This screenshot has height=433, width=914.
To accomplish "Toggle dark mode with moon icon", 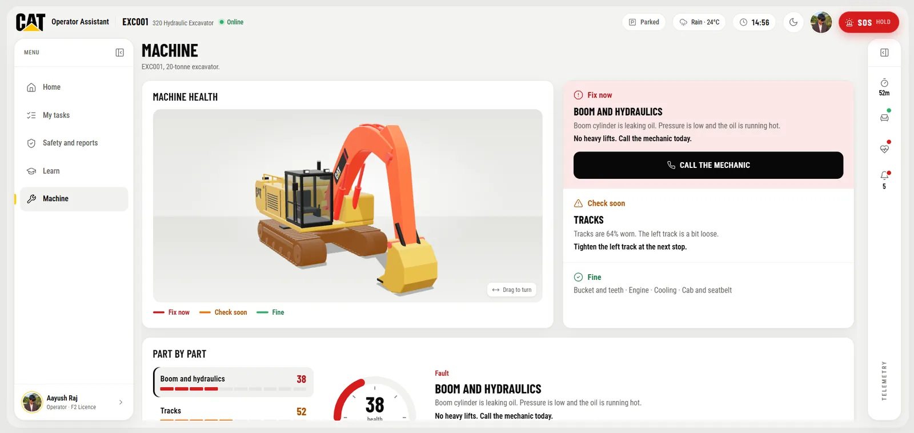I will click(793, 22).
